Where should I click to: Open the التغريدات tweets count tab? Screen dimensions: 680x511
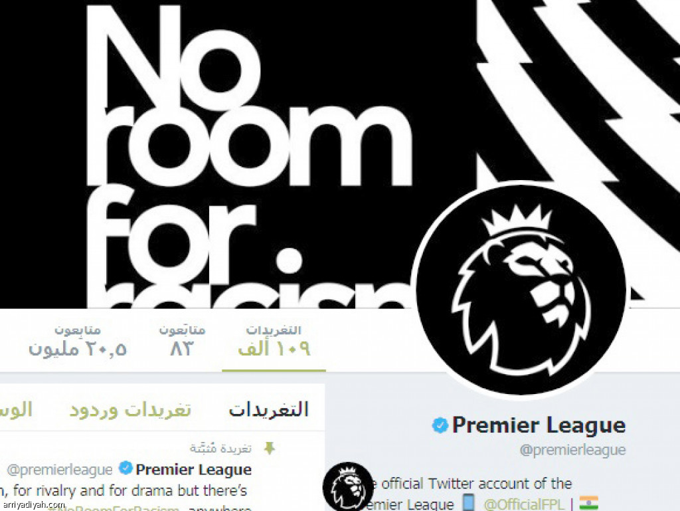tap(274, 342)
